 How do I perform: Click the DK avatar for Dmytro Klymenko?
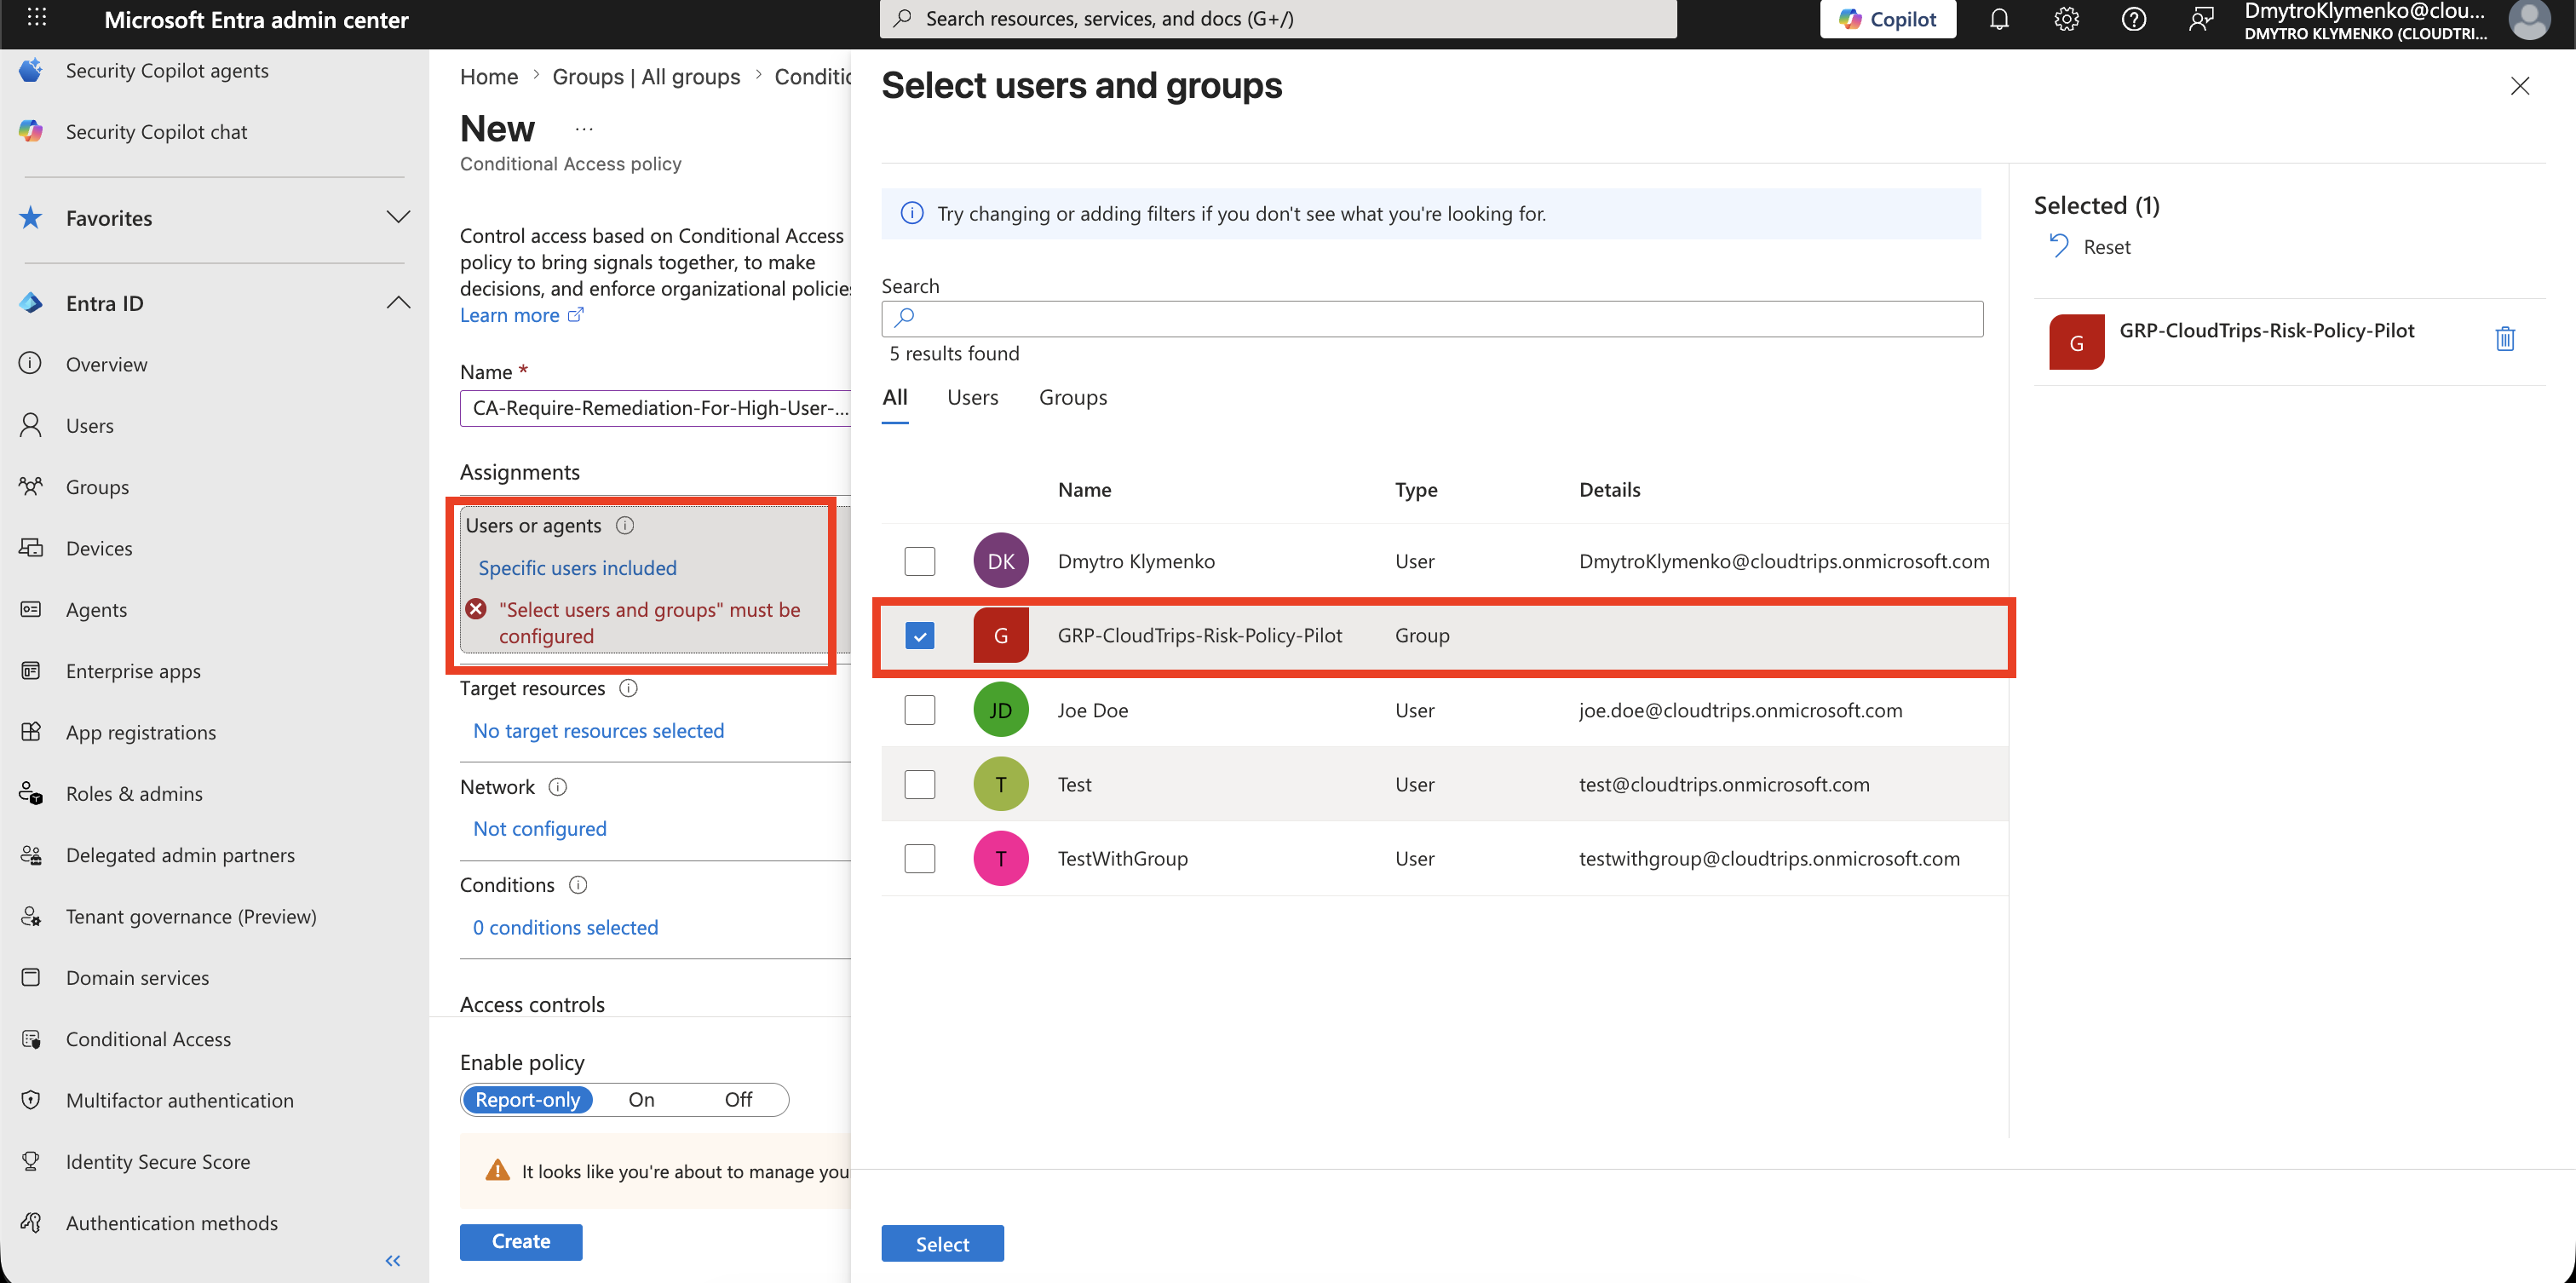(x=1000, y=561)
